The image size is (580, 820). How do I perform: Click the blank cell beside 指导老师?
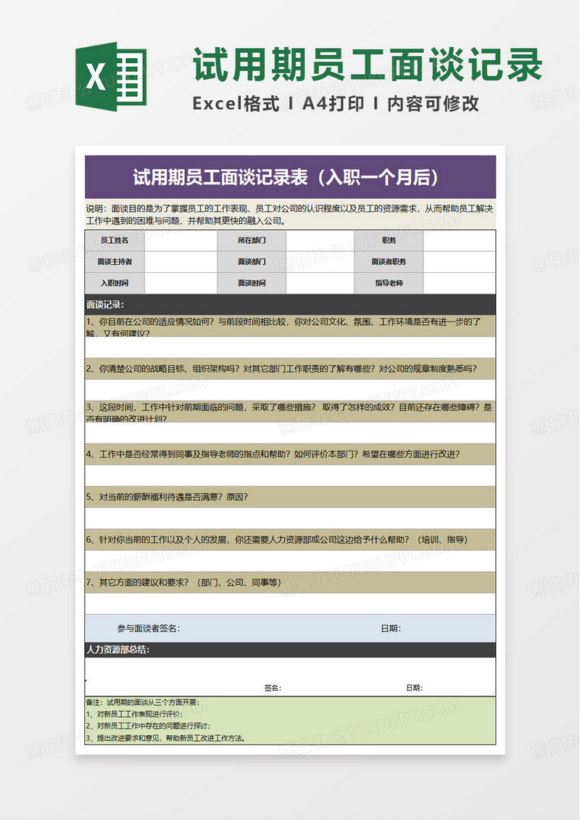tap(460, 284)
